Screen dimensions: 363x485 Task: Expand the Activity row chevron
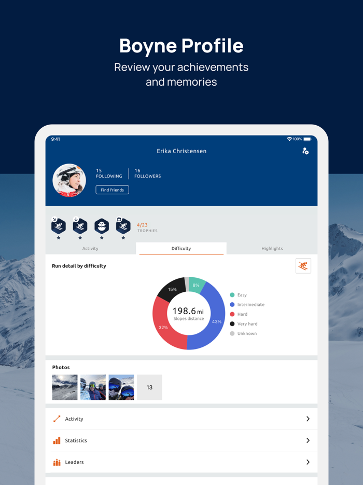pos(308,419)
